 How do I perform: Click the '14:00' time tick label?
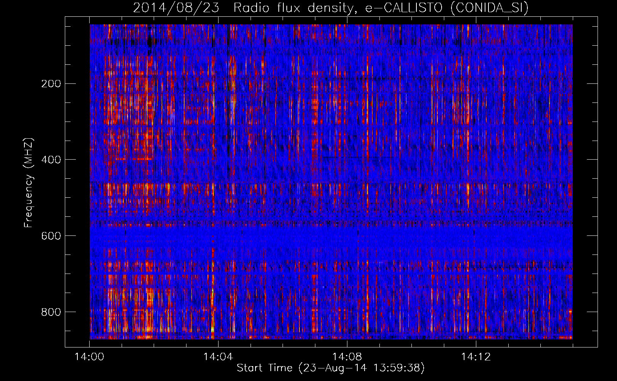click(x=89, y=357)
